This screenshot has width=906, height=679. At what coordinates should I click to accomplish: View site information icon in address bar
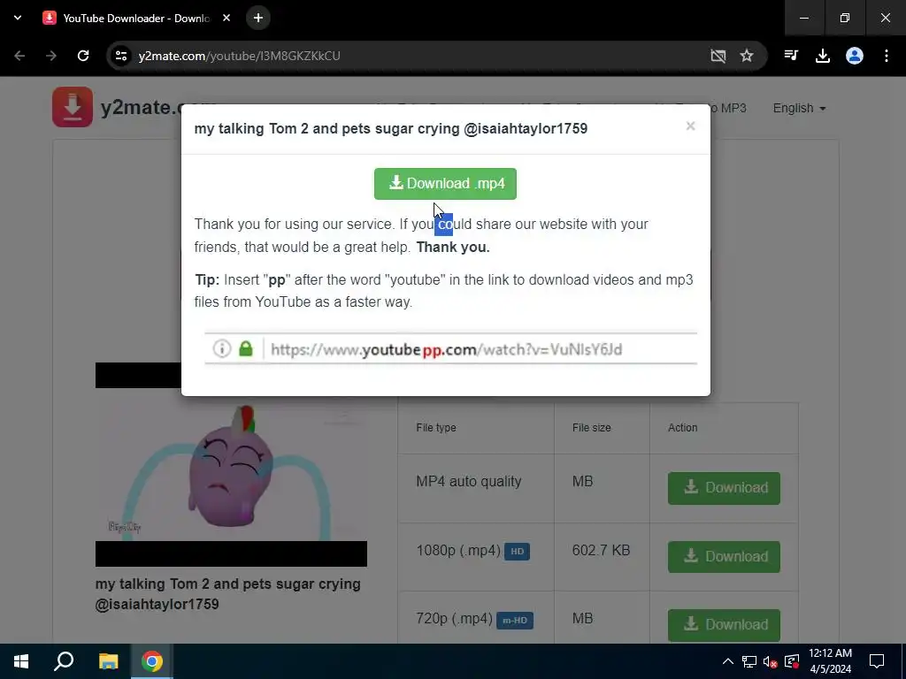click(120, 56)
